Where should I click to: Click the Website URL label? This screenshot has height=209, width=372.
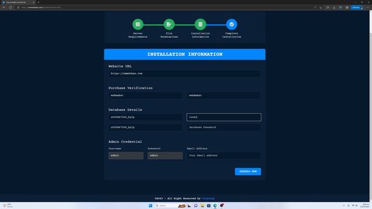[x=120, y=66]
